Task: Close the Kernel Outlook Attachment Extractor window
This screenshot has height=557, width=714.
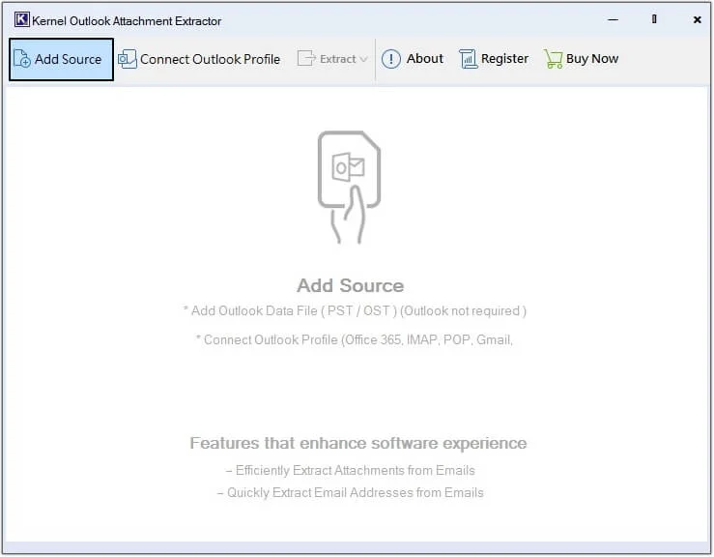Action: pyautogui.click(x=697, y=19)
